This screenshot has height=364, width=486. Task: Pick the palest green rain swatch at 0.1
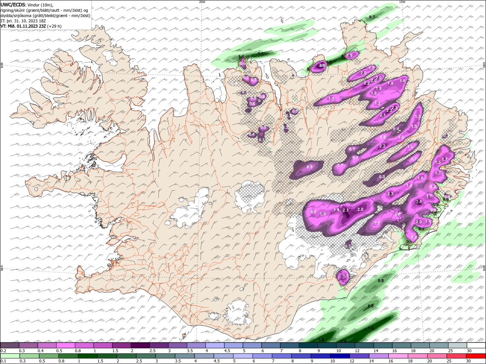click(x=10, y=356)
